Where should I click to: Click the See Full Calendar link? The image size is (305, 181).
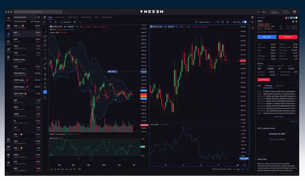(x=277, y=139)
